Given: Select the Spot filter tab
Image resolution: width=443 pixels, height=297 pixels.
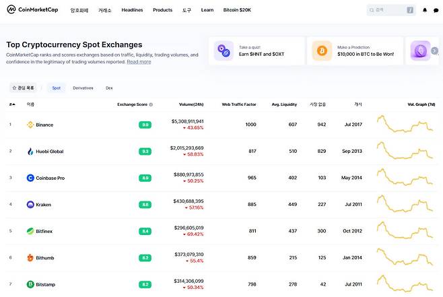Looking at the screenshot, I should pos(56,88).
